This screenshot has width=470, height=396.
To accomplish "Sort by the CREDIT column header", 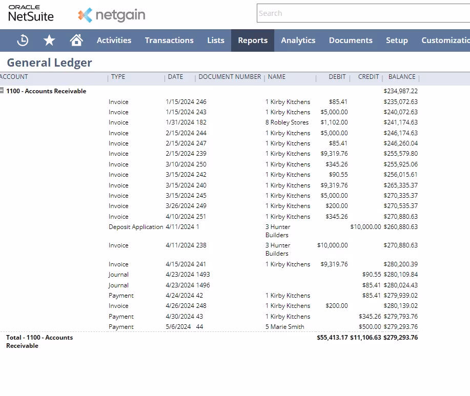I will [x=367, y=77].
